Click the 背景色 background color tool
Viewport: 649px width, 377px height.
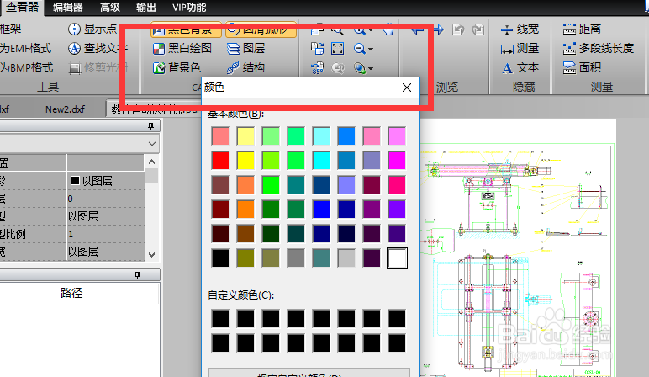[x=177, y=67]
